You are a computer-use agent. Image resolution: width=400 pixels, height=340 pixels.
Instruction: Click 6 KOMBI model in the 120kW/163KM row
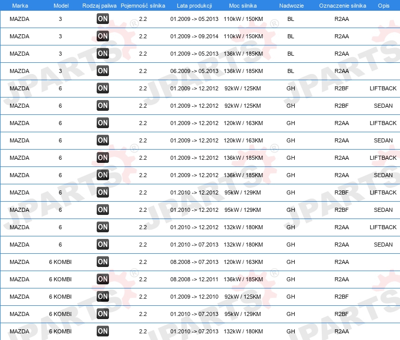coord(60,262)
